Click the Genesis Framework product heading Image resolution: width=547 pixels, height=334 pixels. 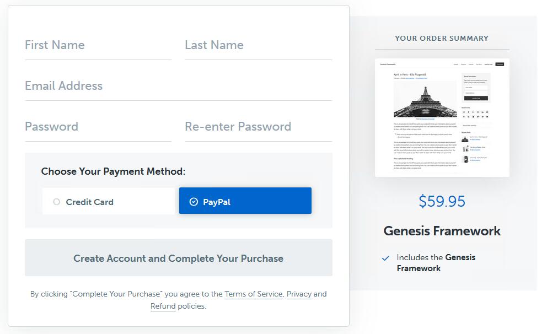(442, 231)
